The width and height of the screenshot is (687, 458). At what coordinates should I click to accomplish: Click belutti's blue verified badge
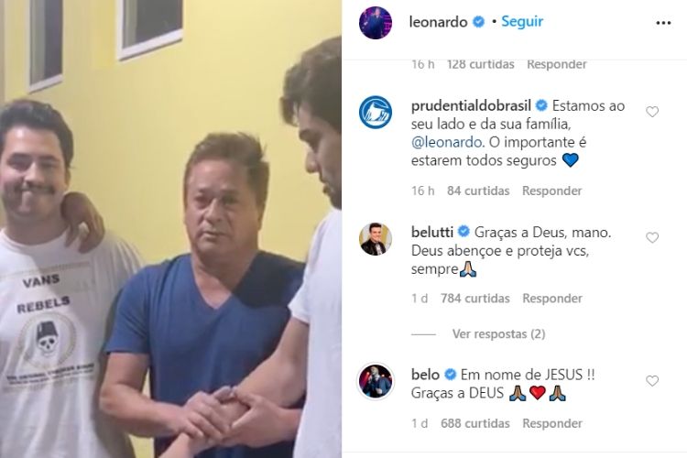463,232
